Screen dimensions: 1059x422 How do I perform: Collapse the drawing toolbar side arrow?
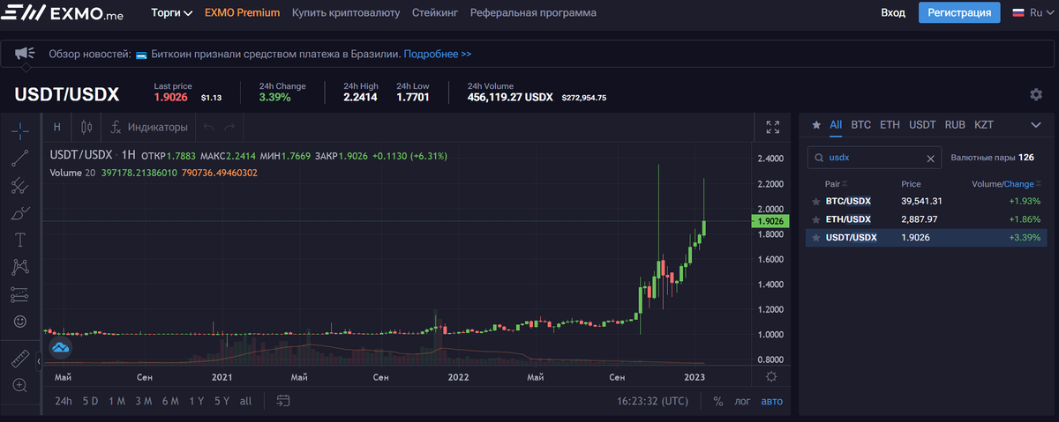(x=39, y=361)
